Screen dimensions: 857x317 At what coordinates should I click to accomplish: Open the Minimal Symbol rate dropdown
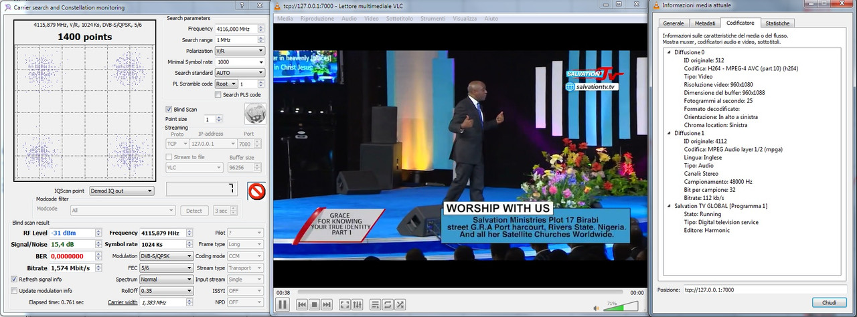pos(239,62)
